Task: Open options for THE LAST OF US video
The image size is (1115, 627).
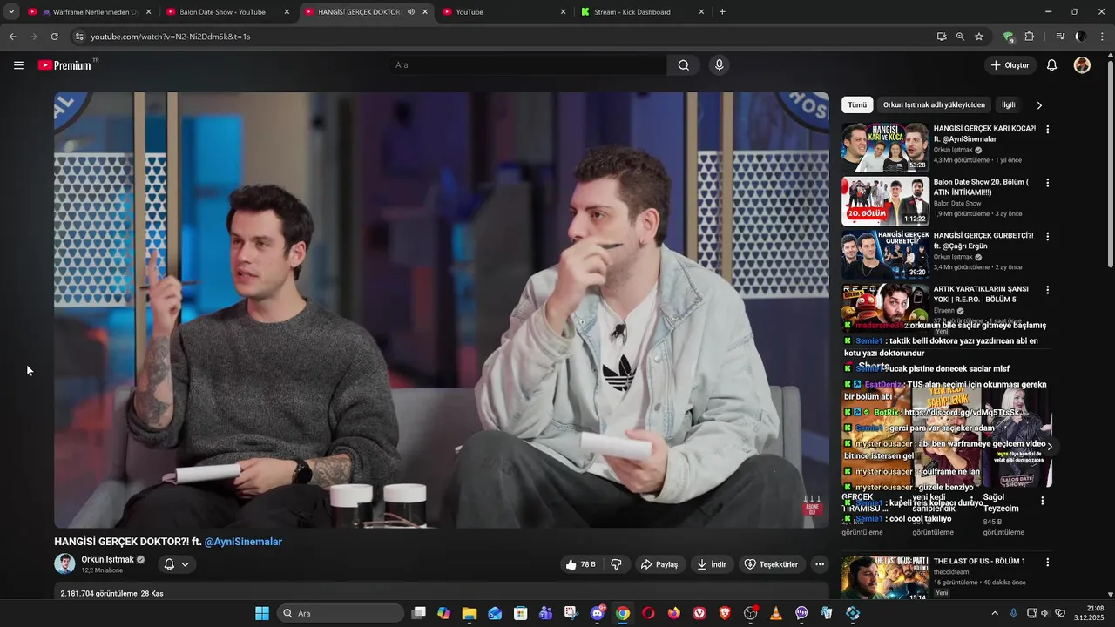Action: coord(1047,563)
